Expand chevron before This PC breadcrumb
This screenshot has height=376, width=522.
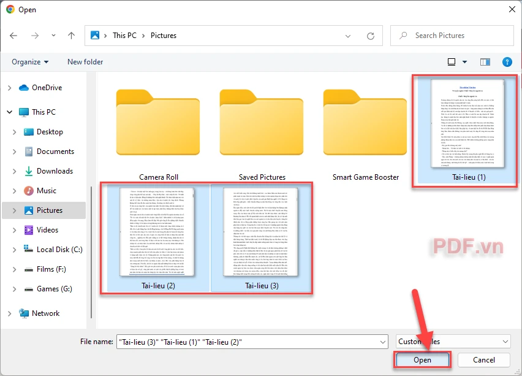click(x=105, y=36)
